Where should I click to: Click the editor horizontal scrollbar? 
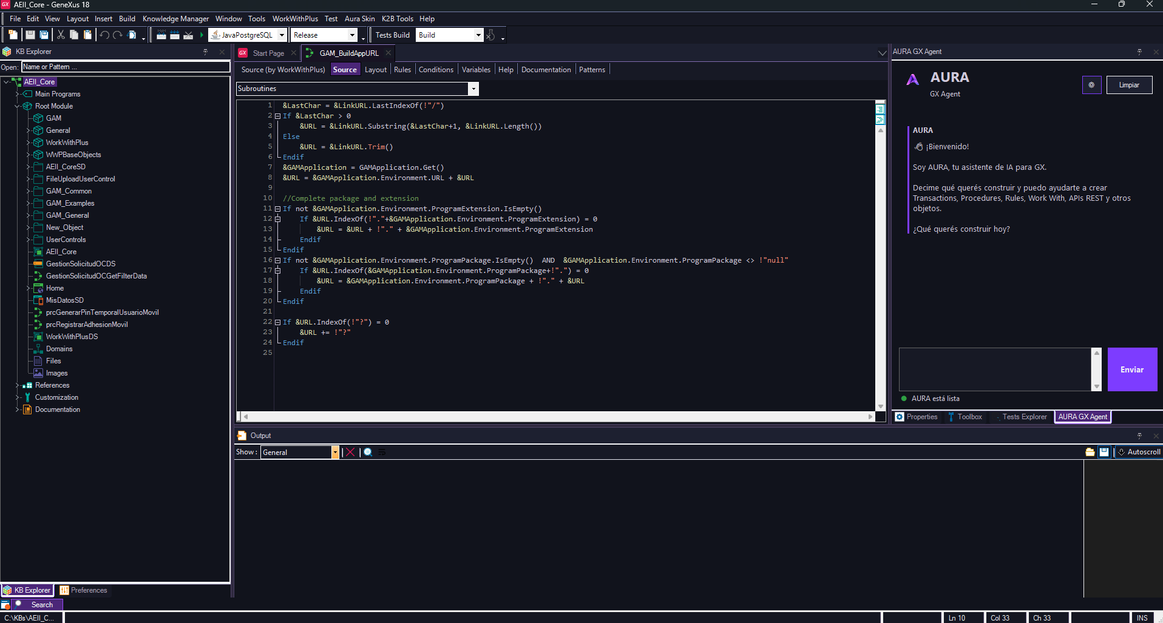[x=557, y=417]
